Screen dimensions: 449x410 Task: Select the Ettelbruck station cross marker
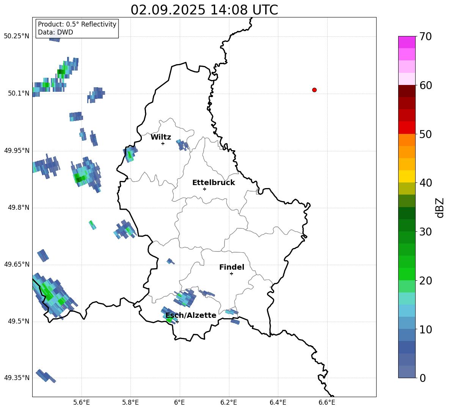(204, 189)
